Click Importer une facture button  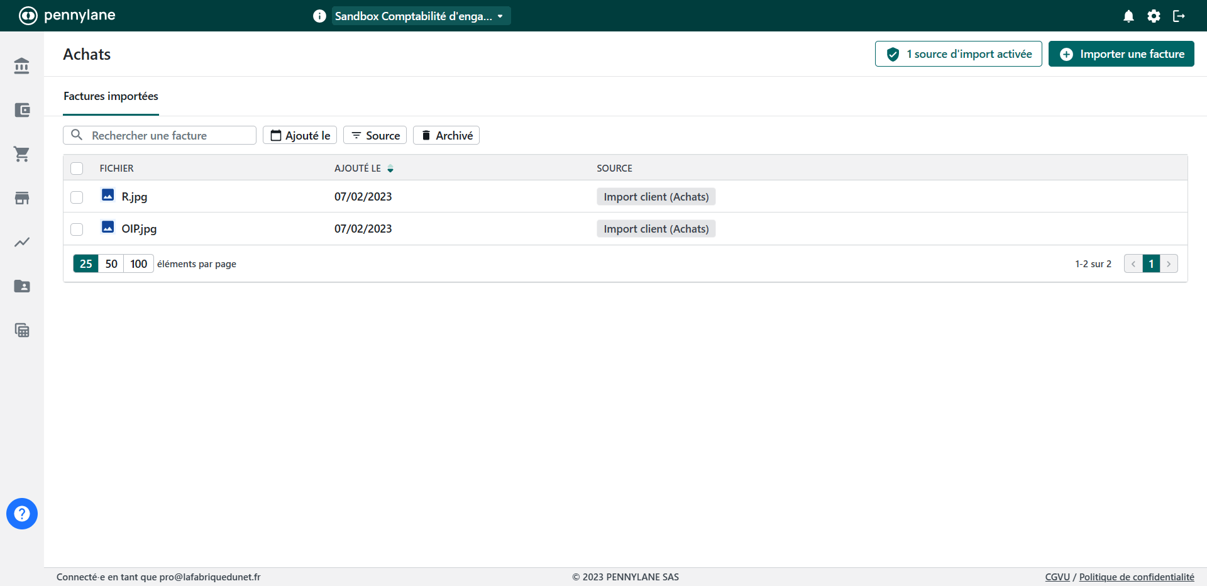(1121, 54)
